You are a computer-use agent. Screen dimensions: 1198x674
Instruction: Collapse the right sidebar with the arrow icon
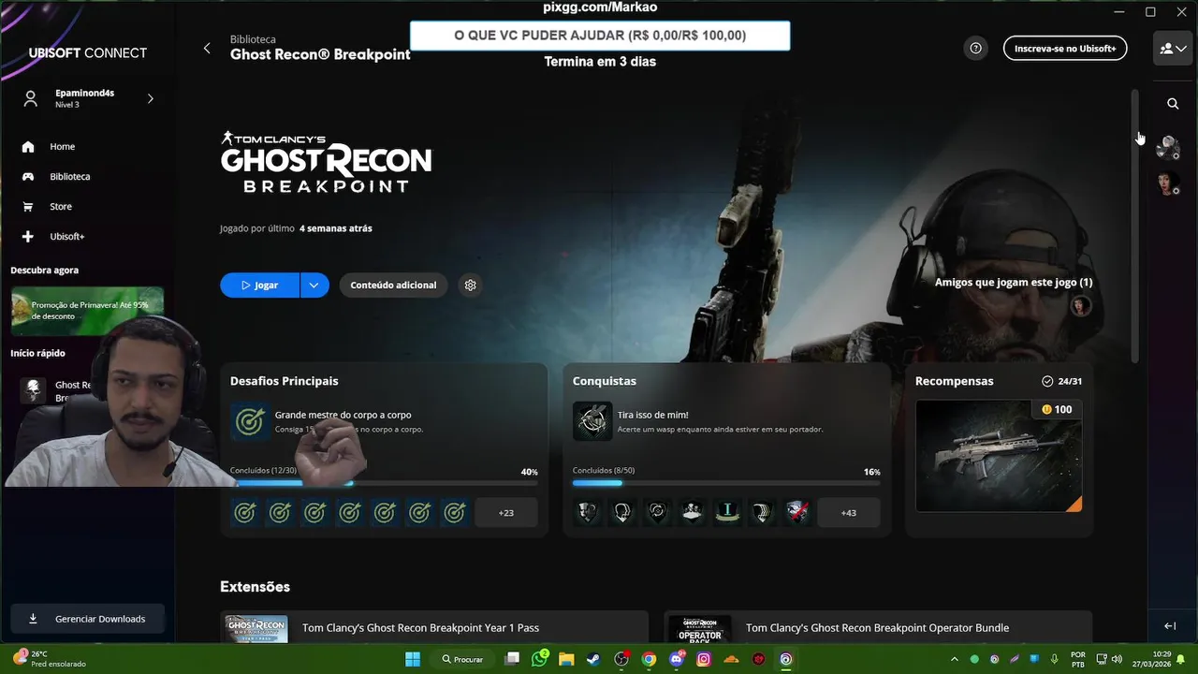(1170, 626)
